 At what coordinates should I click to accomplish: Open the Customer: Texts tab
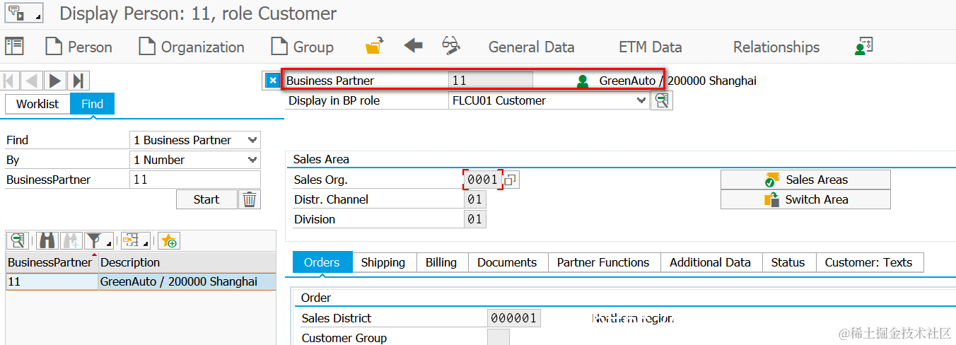click(x=869, y=262)
